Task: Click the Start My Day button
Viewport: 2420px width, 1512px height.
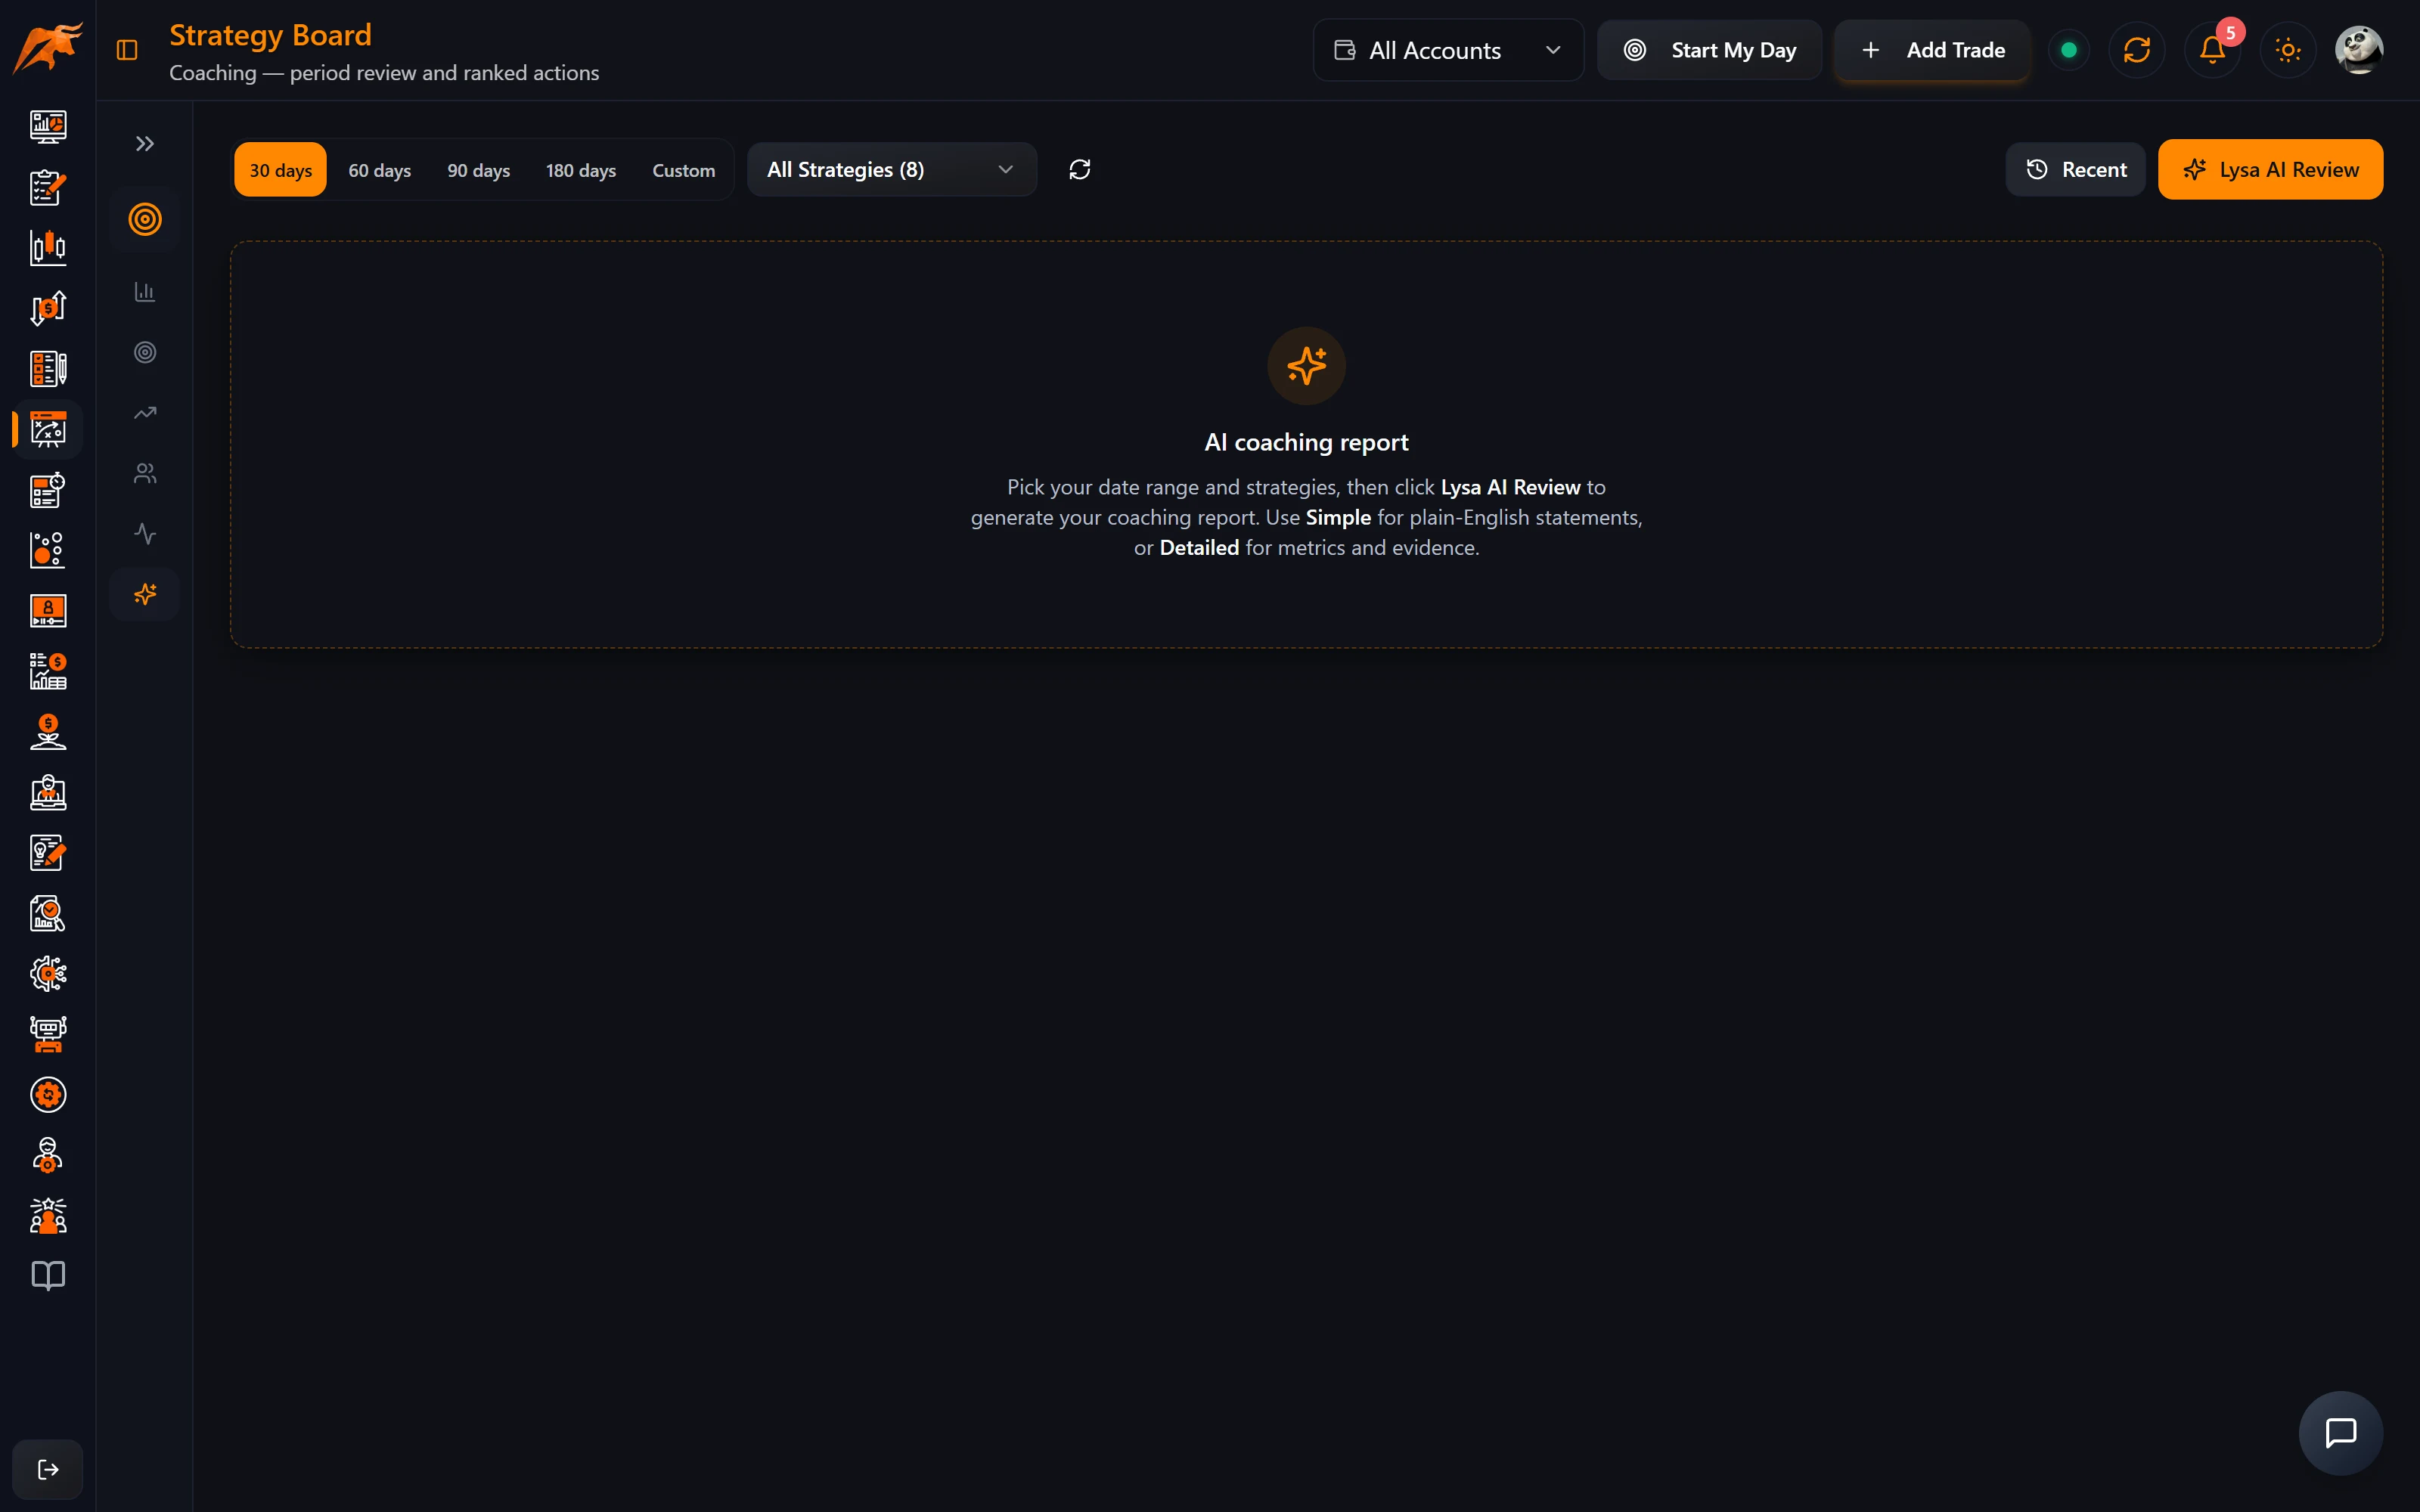Action: 1709,50
